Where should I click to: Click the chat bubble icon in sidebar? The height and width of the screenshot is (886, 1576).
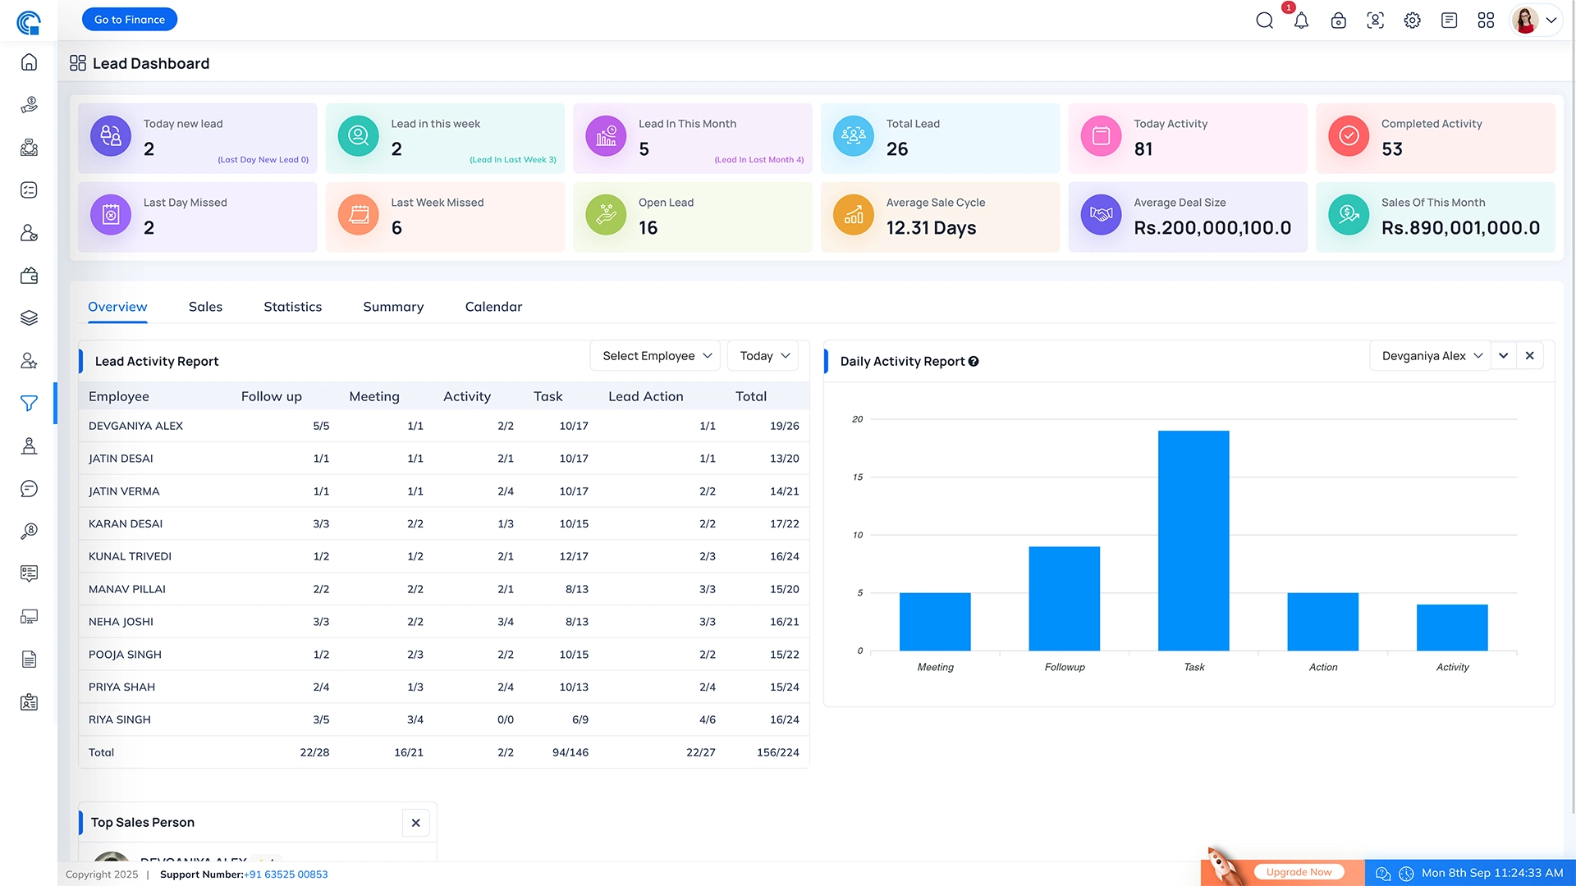pos(29,489)
